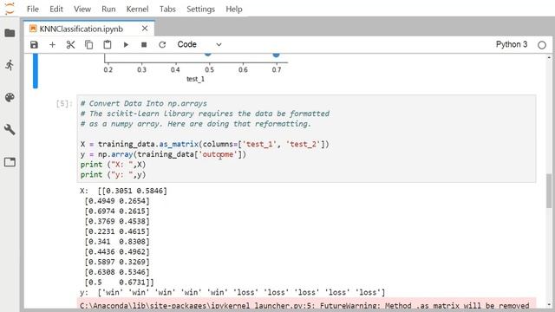Screen dimensions: 555x312
Task: Open the Kernel menu
Action: click(x=137, y=9)
